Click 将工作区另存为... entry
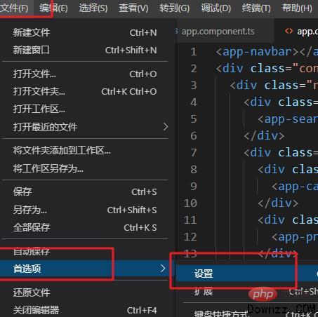This screenshot has height=317, width=318. tap(85, 168)
